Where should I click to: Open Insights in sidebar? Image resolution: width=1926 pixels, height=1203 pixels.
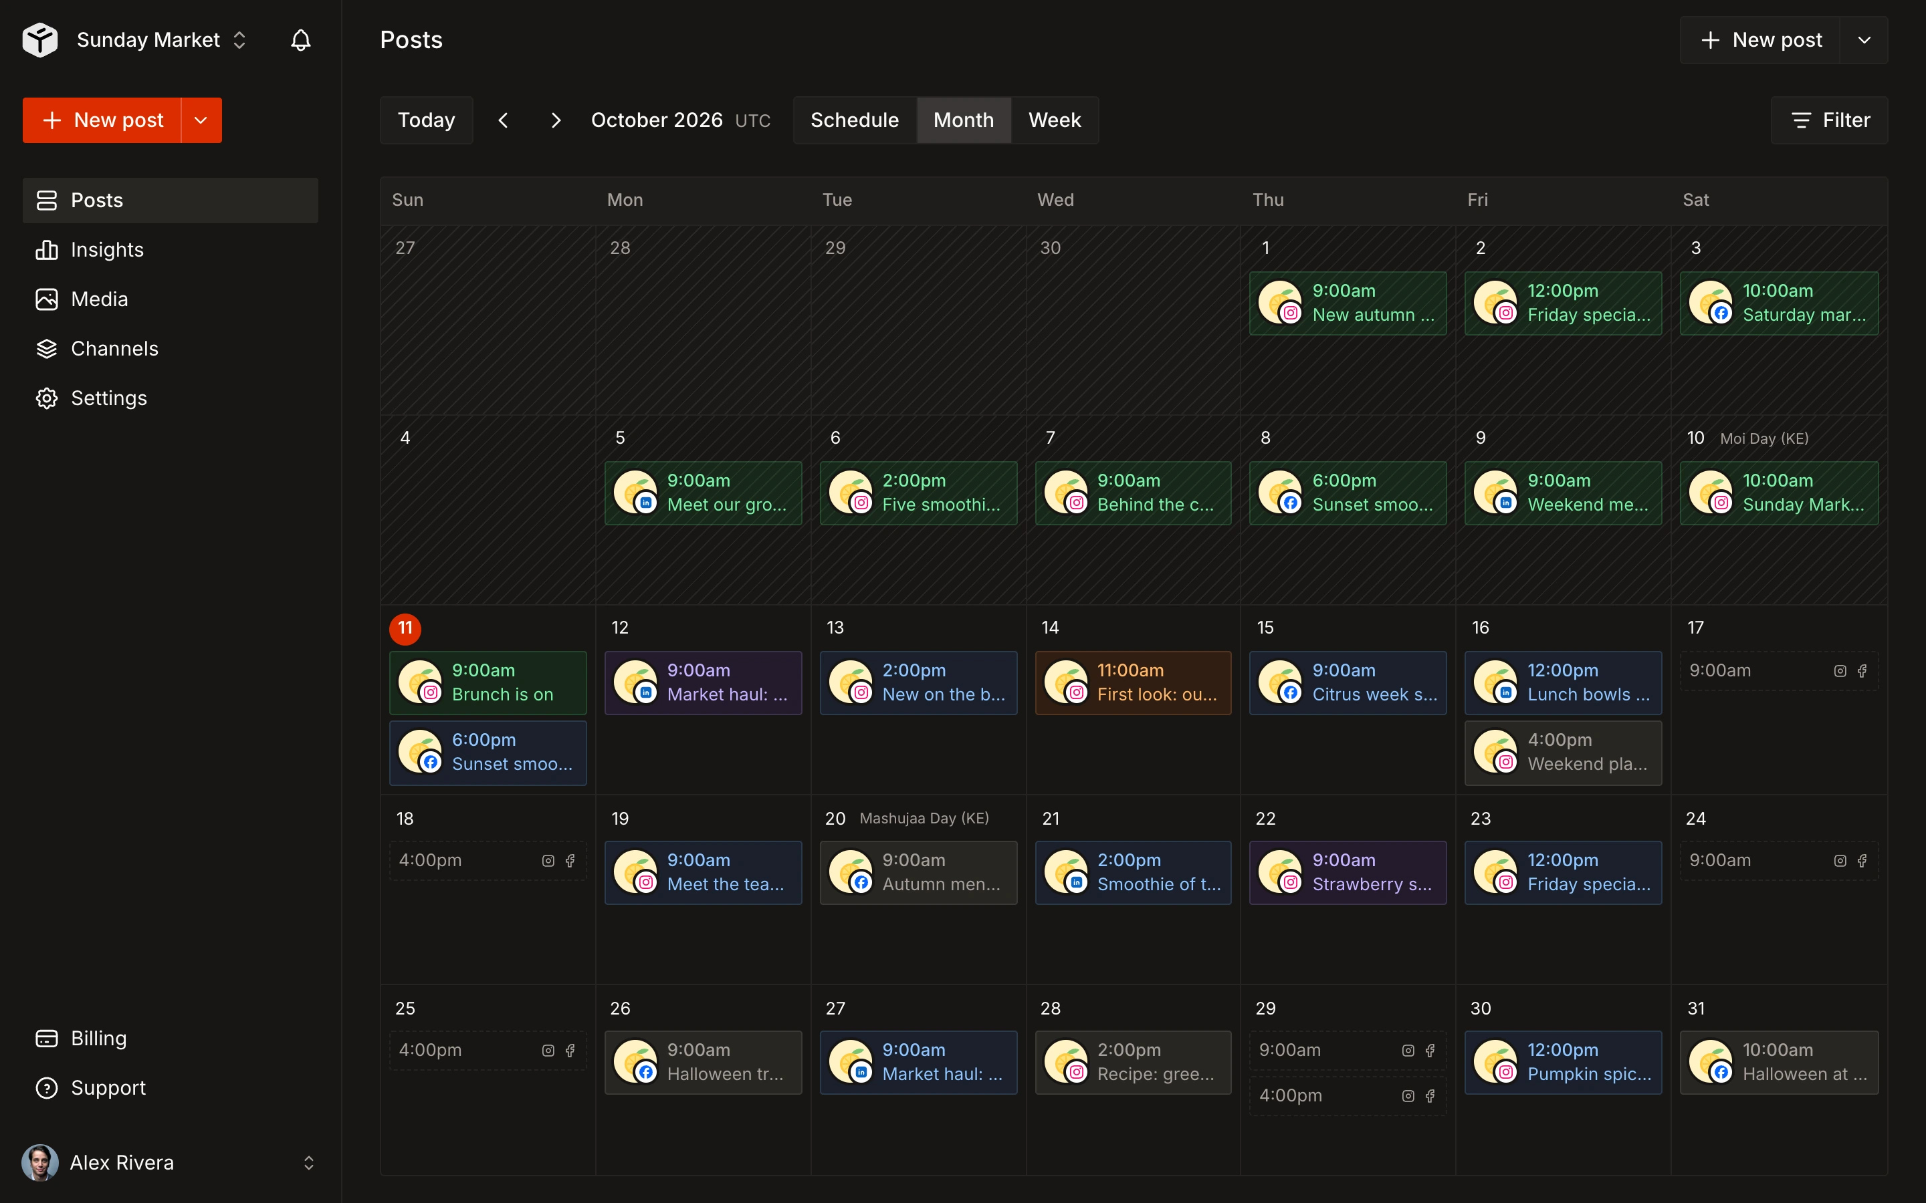(171, 250)
